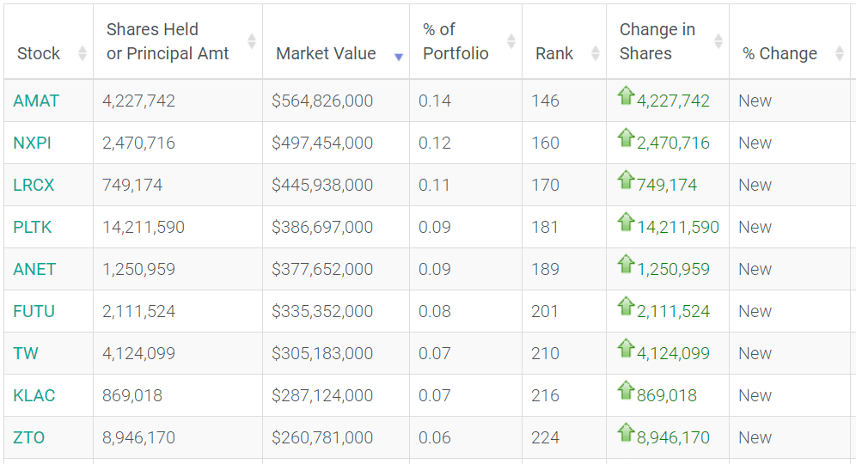Image resolution: width=856 pixels, height=464 pixels.
Task: Open the KLAC ticker link
Action: [34, 395]
